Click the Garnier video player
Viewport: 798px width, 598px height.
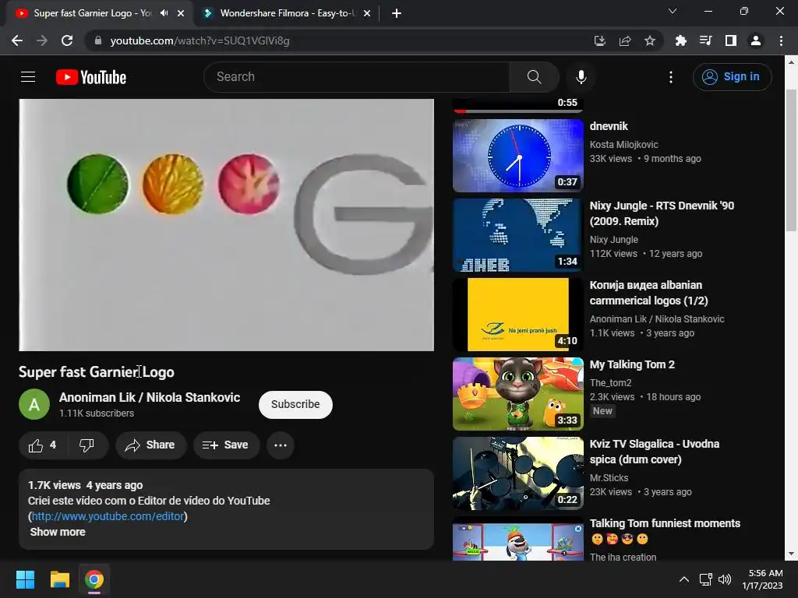pyautogui.click(x=227, y=225)
